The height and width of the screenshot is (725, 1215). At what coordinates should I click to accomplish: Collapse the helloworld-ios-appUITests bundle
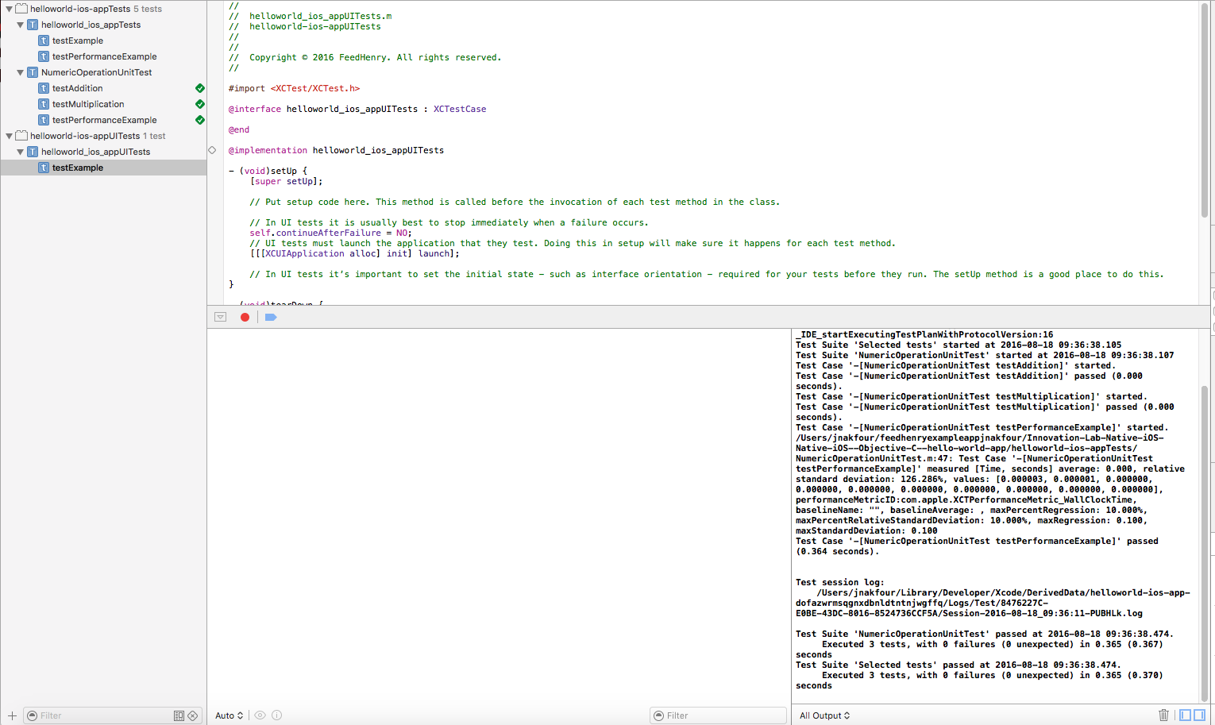9,136
